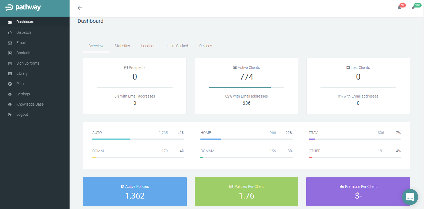Click the pathway logo
Viewport: 424px width, 209px height.
[x=23, y=8]
